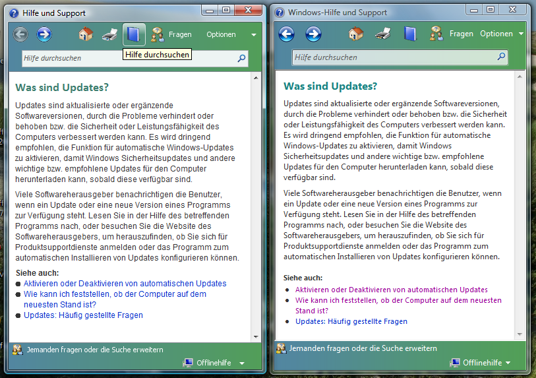Open 'Updates: Häufig gestellte Fragen' in Windows-Hilfe window
Screen dimensions: 536x378
[351, 321]
